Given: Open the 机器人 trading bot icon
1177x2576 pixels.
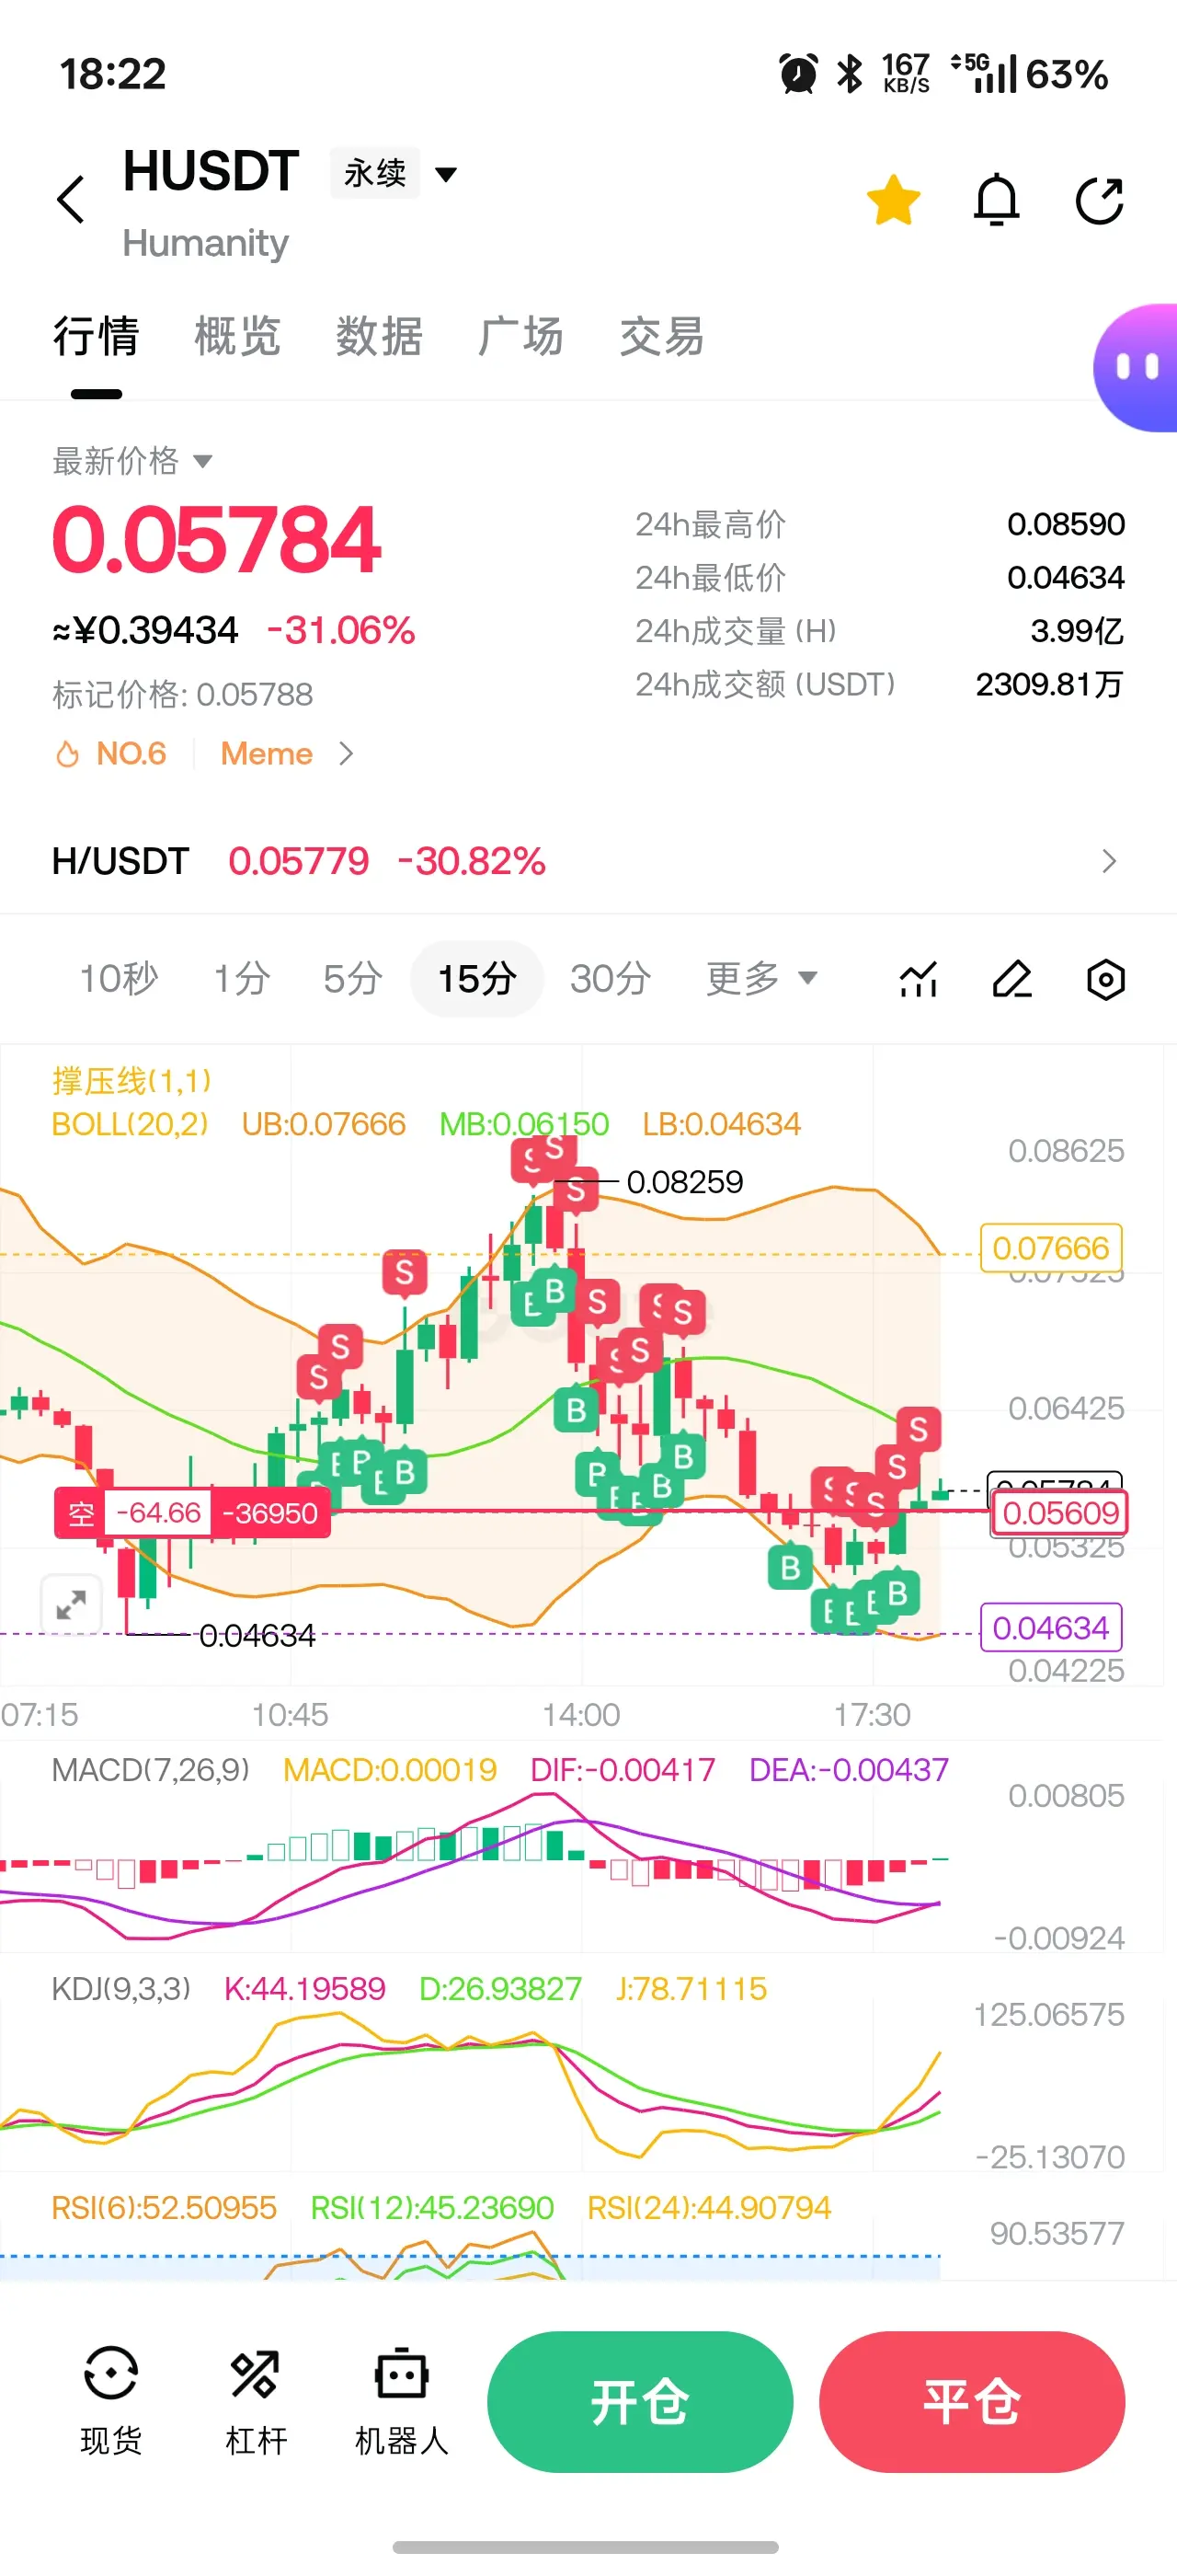Looking at the screenshot, I should click(402, 2401).
